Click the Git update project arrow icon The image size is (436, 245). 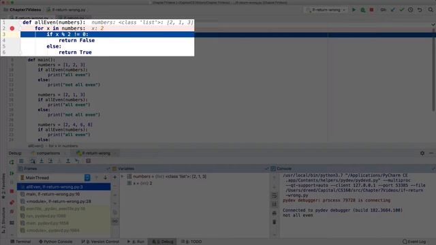392,10
